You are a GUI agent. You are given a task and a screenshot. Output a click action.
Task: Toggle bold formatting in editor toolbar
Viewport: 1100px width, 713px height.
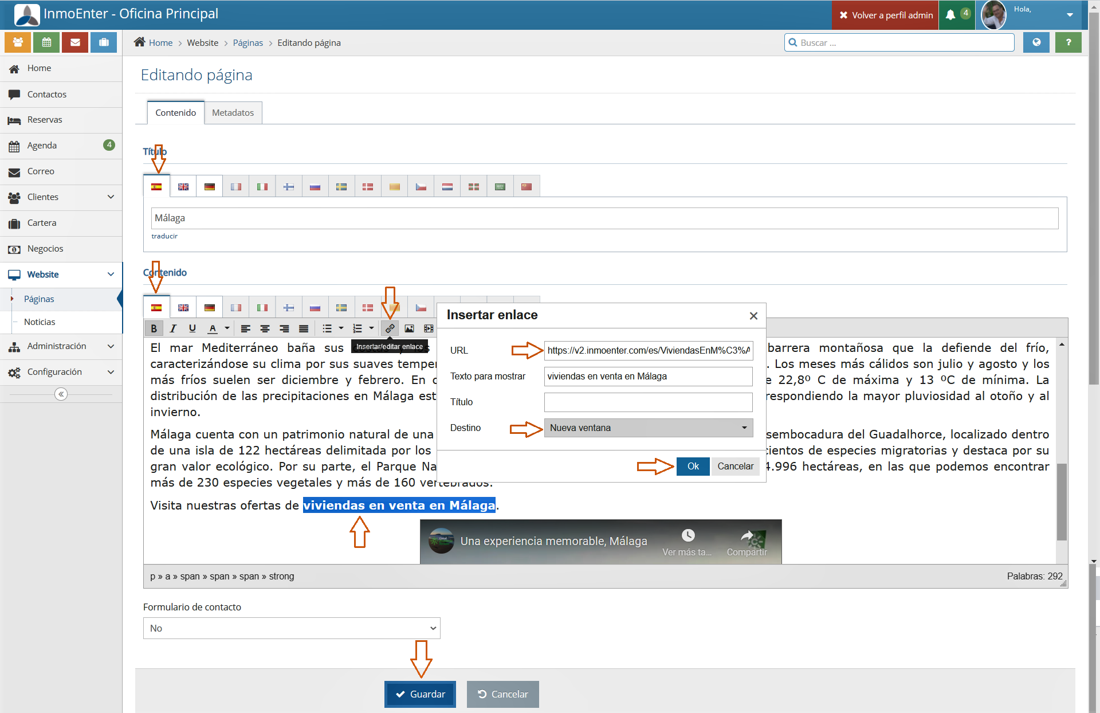(x=154, y=328)
